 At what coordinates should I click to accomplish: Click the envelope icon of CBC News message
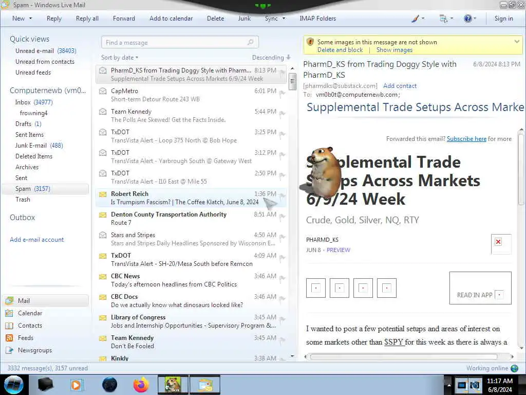[x=103, y=276]
